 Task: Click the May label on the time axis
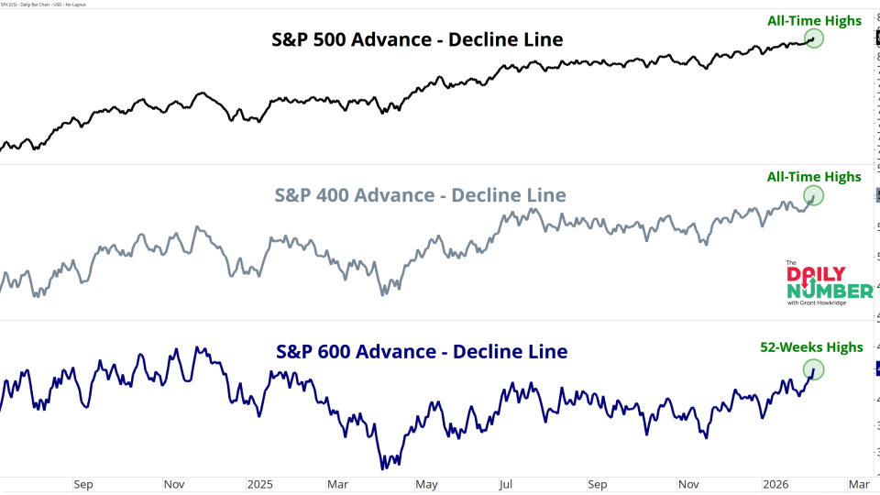(x=426, y=484)
